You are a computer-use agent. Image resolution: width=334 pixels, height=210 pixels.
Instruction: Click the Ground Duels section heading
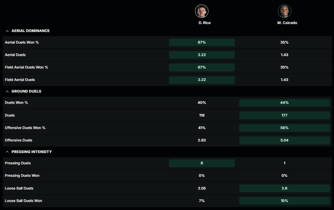click(26, 91)
